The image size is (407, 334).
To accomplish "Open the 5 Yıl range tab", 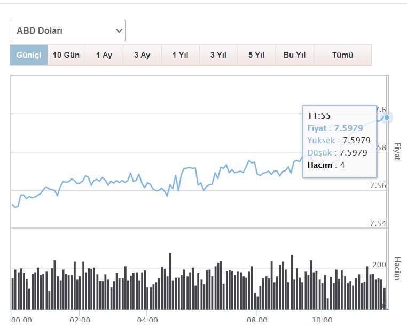I will [256, 55].
